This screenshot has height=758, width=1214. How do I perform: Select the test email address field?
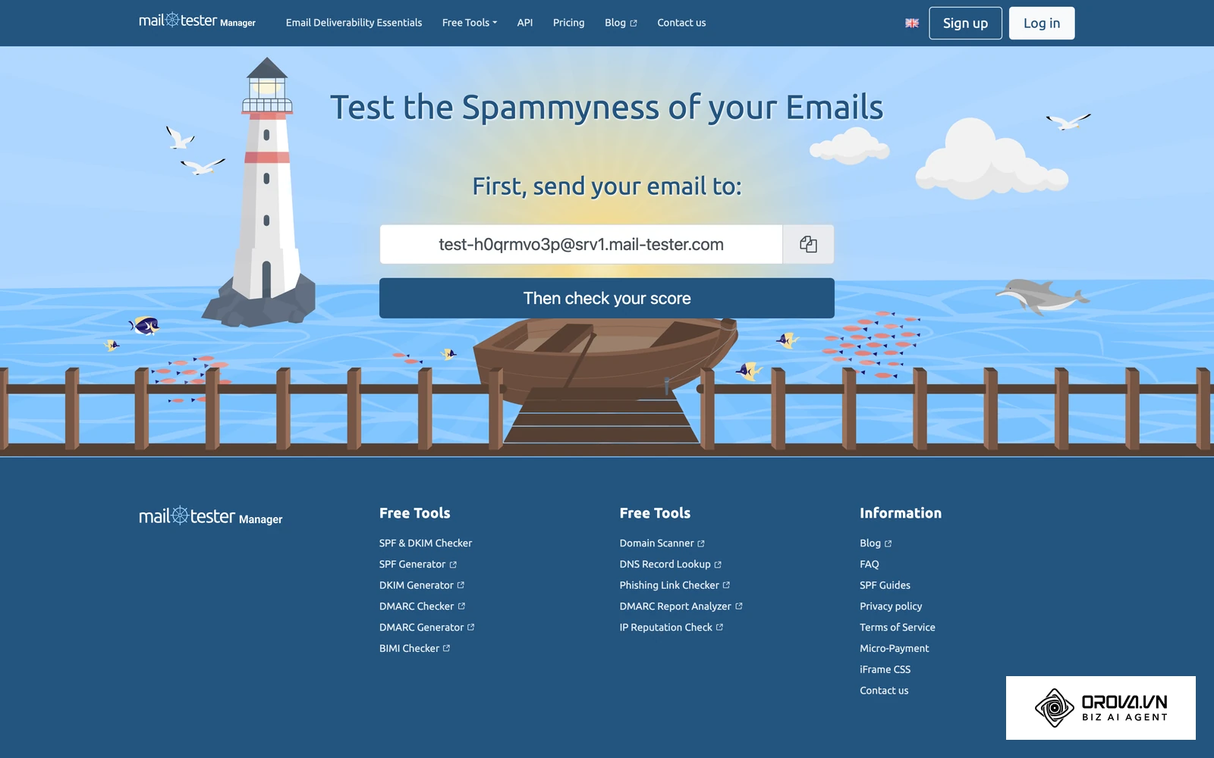(581, 244)
